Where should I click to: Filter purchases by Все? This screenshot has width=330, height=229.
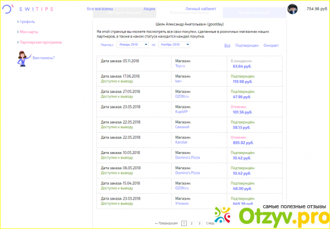click(x=227, y=46)
